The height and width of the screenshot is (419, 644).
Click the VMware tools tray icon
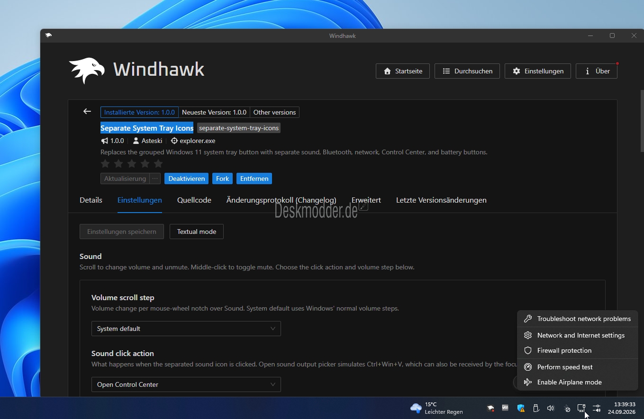click(x=505, y=408)
